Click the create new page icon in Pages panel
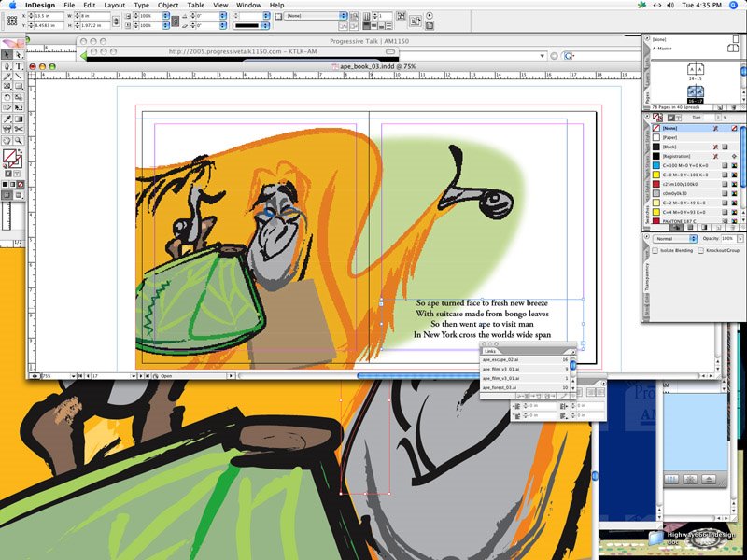The height and width of the screenshot is (560, 747). [720, 107]
